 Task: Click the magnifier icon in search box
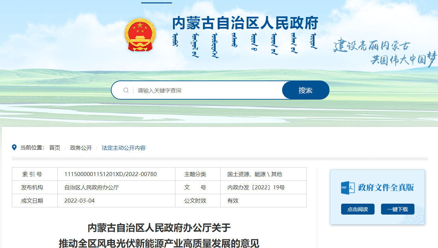126,90
